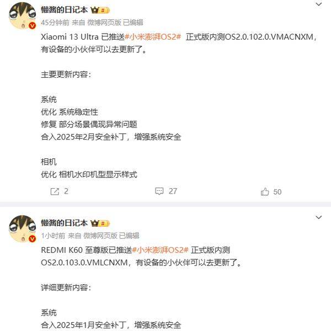Click the crown membership badge on the REDMI K60 post
The height and width of the screenshot is (331, 331).
point(100,223)
